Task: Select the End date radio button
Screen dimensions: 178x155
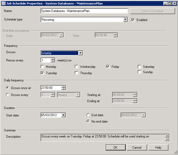Action: (x=88, y=115)
